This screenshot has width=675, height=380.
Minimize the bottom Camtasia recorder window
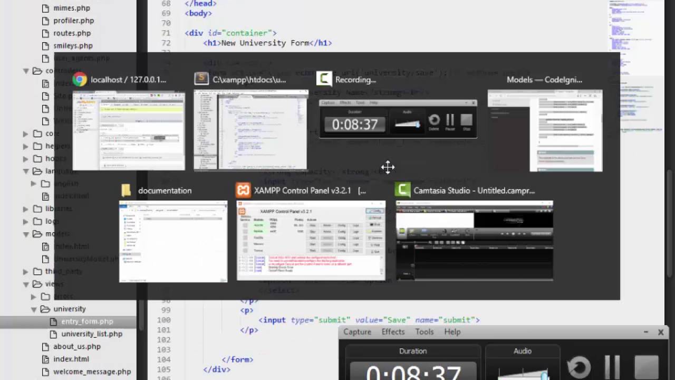[x=646, y=332]
